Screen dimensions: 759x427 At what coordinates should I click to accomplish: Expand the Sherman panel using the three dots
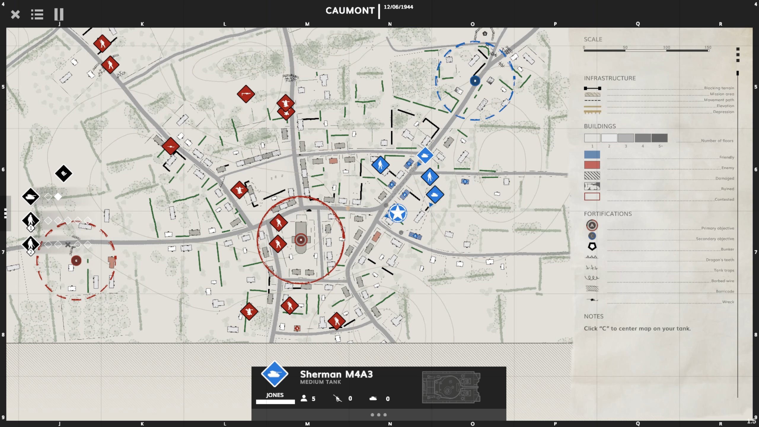379,415
